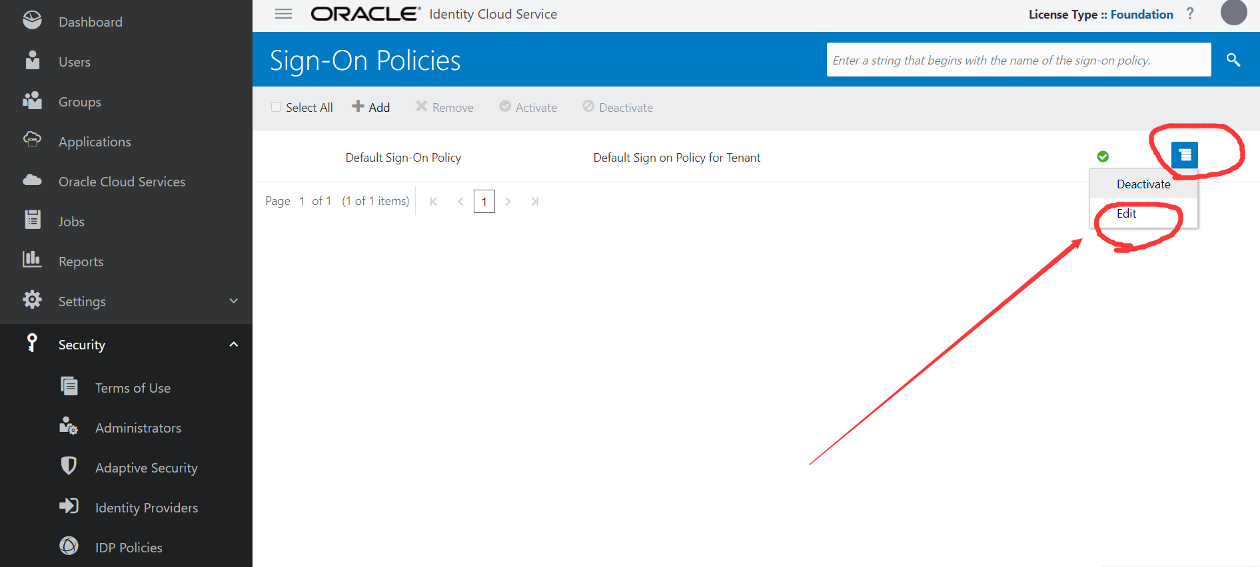Open Terms of Use under Security
Viewport: 1260px width, 567px height.
133,388
